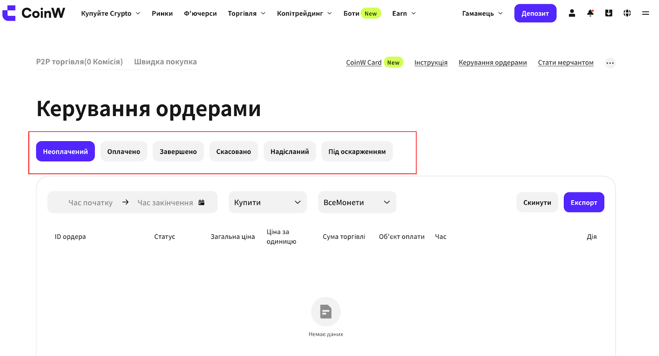Viewport: 659px width, 356px height.
Task: Open the notifications bell
Action: [590, 13]
